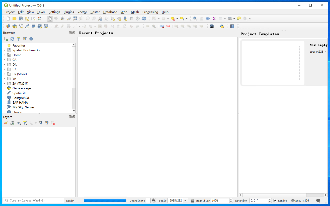Expand the C:\ drive node
The width and height of the screenshot is (330, 206).
pos(4,60)
